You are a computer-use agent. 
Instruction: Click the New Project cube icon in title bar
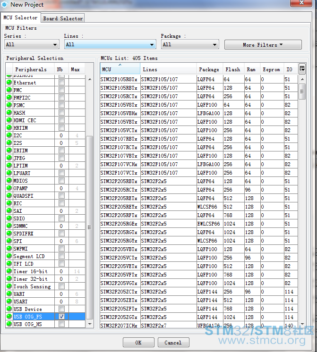point(5,5)
